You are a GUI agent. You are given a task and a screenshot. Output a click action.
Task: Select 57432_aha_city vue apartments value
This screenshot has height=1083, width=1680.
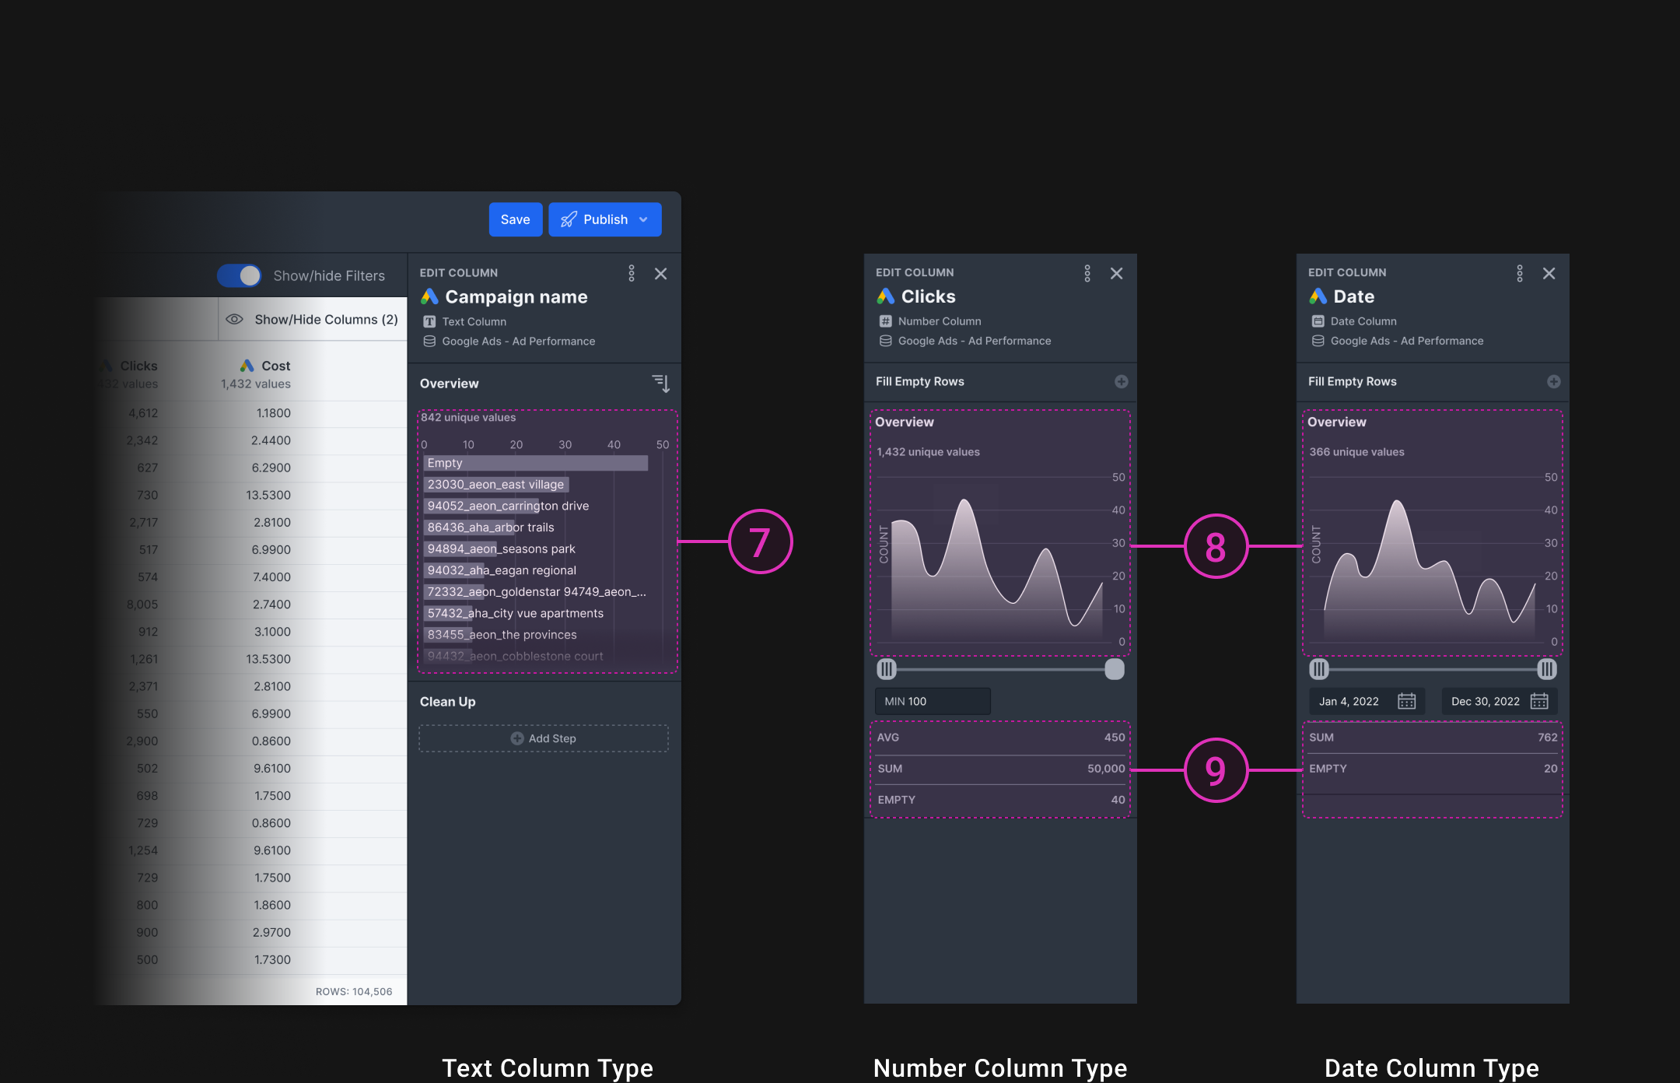pyautogui.click(x=515, y=613)
